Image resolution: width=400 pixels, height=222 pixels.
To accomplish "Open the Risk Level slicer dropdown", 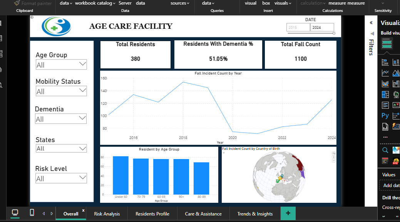I will pyautogui.click(x=82, y=178).
